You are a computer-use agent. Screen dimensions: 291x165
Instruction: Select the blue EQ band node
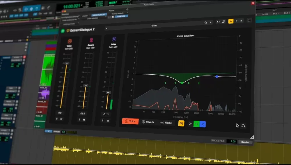tap(217, 76)
